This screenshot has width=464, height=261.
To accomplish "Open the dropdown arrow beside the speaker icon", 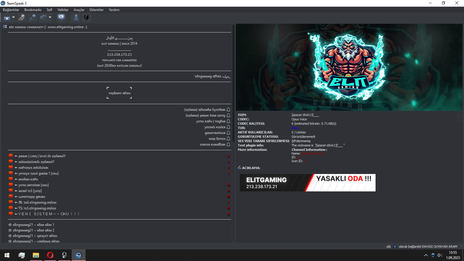I will click(50, 17).
